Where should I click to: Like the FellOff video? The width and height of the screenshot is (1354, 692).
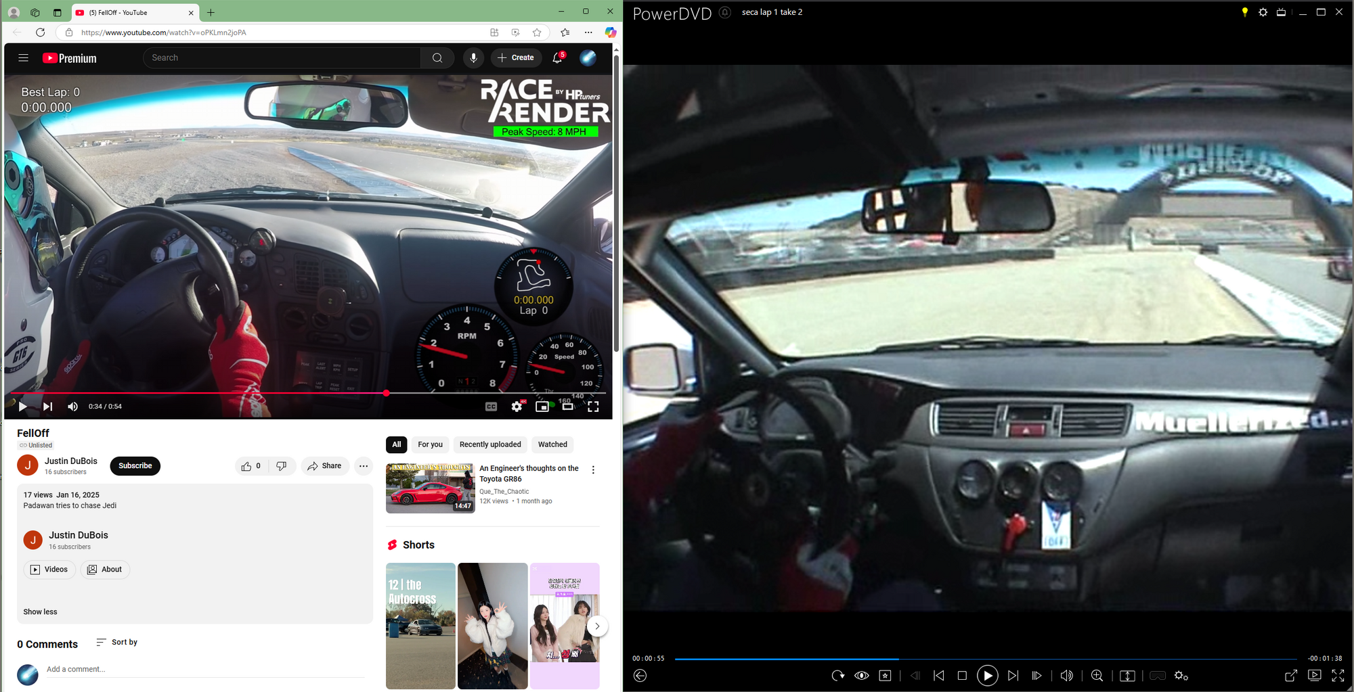pyautogui.click(x=251, y=466)
